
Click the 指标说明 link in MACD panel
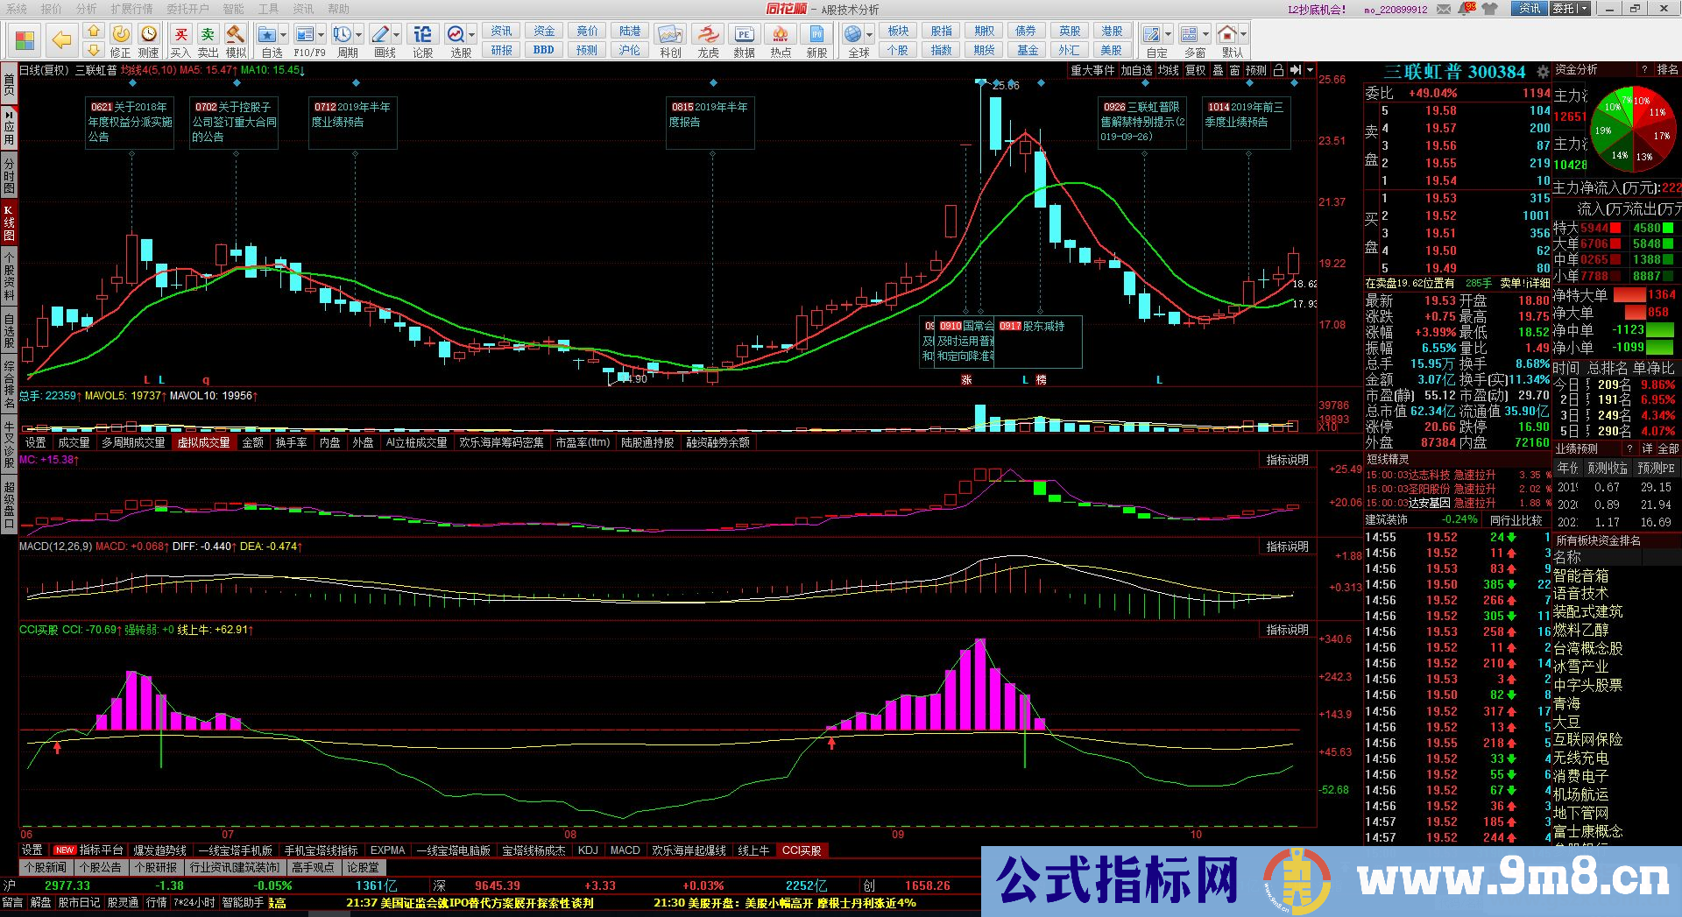click(x=1285, y=545)
